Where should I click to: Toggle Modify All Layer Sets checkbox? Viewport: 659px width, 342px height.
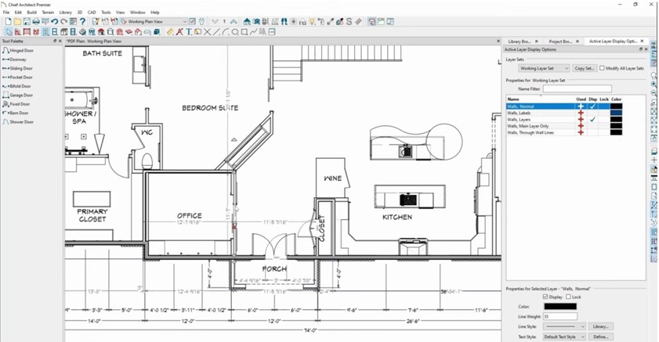pos(603,68)
